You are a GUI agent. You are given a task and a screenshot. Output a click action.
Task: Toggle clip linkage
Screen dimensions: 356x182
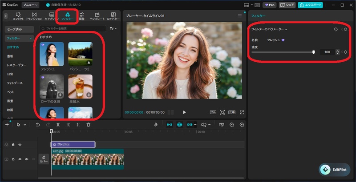pos(190,125)
